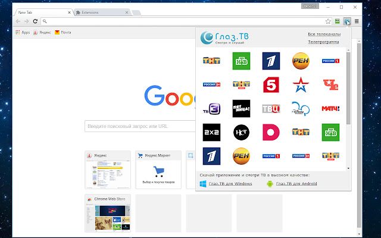
Task: Select the МАТЧ! channel
Action: coord(330,108)
